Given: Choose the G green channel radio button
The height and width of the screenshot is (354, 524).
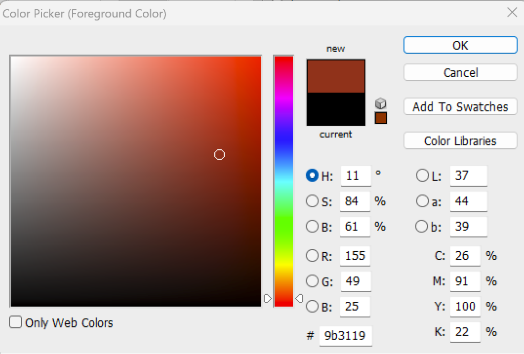Looking at the screenshot, I should [x=312, y=281].
